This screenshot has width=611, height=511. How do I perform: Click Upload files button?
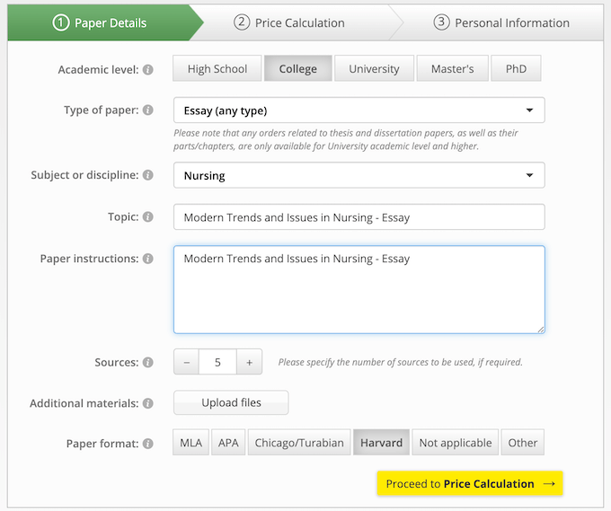click(231, 403)
